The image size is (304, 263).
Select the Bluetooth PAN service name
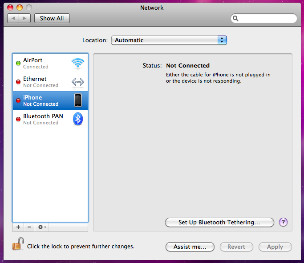43,116
